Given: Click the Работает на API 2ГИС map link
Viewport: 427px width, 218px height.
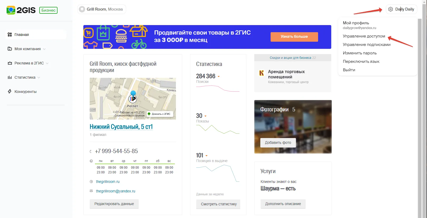Looking at the screenshot, I should 132,112.
